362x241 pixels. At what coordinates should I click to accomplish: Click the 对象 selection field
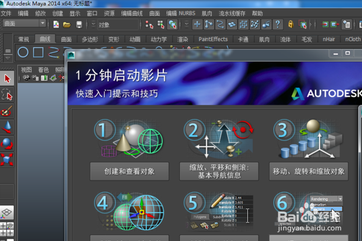pyautogui.click(x=118, y=25)
